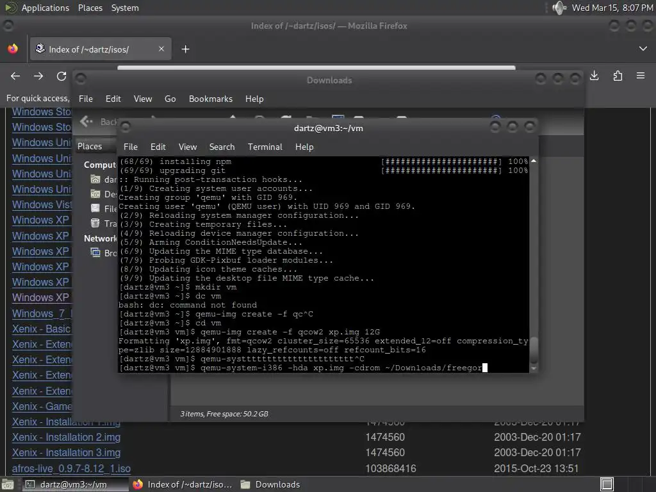Open the Downloads window's Help menu
This screenshot has height=492, width=656.
click(254, 99)
